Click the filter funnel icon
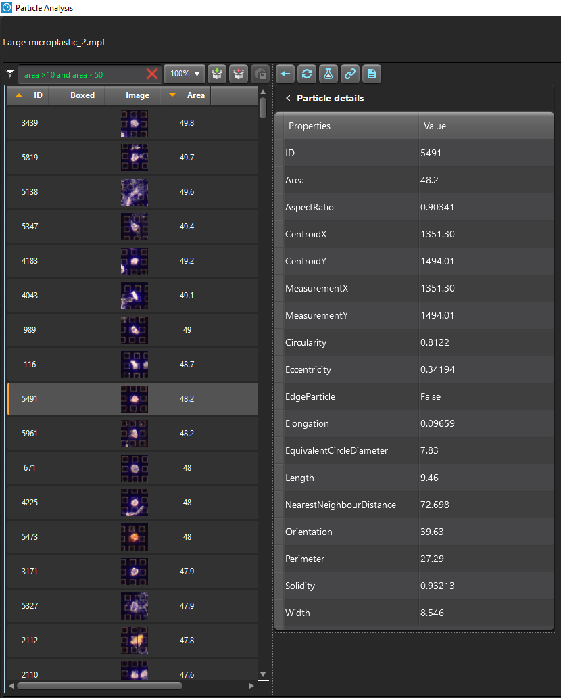The height and width of the screenshot is (698, 561). pyautogui.click(x=10, y=74)
